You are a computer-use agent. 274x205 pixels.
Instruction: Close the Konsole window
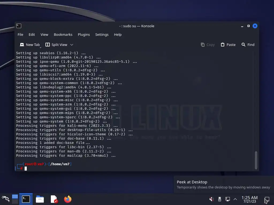pyautogui.click(x=255, y=26)
